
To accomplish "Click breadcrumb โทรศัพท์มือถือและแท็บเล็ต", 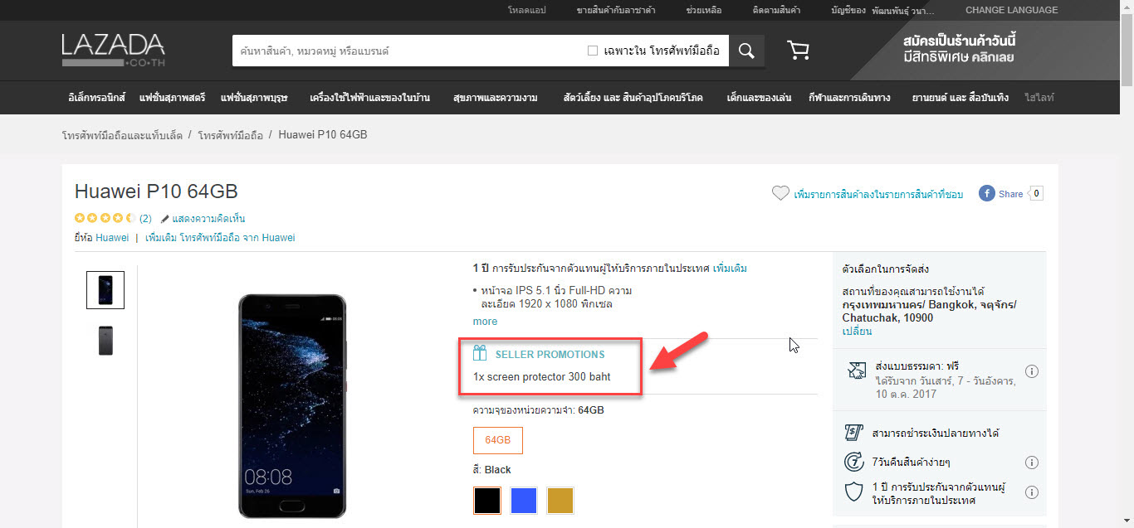I will 122,134.
